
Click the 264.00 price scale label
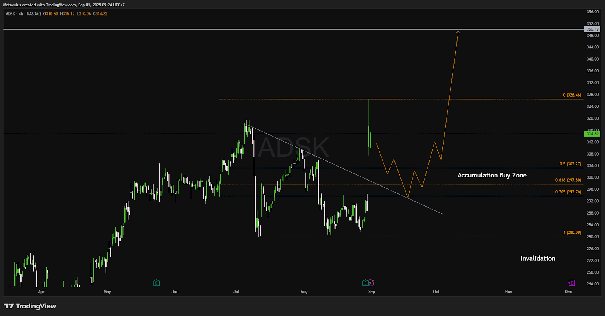(593, 284)
